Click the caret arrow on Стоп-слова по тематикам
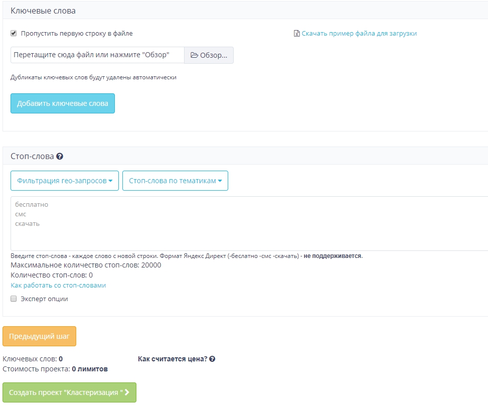Image resolution: width=488 pixels, height=406 pixels. click(220, 181)
